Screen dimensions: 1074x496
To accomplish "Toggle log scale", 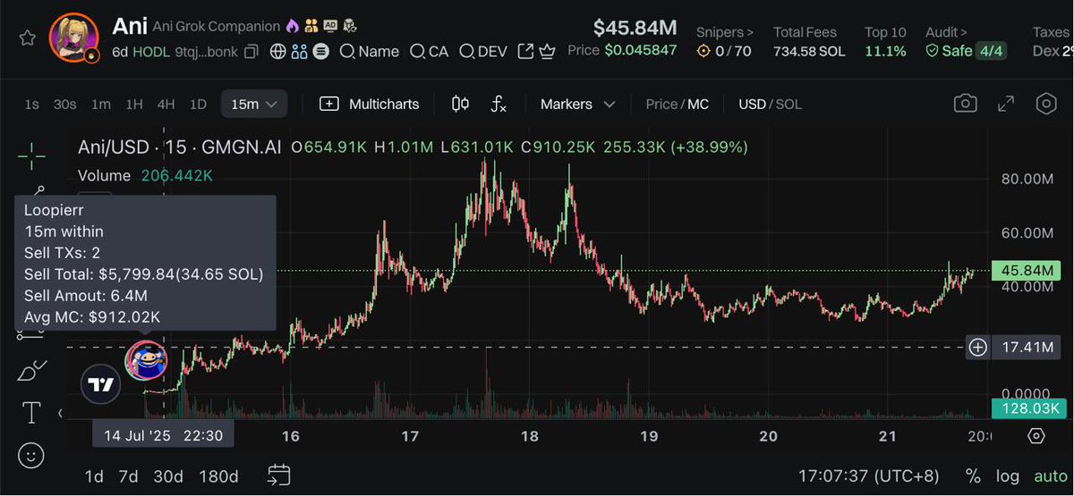I will [1007, 476].
